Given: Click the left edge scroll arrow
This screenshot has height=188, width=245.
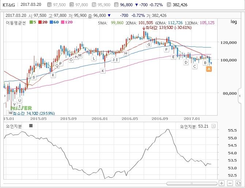Looking at the screenshot, I should 5,95.
